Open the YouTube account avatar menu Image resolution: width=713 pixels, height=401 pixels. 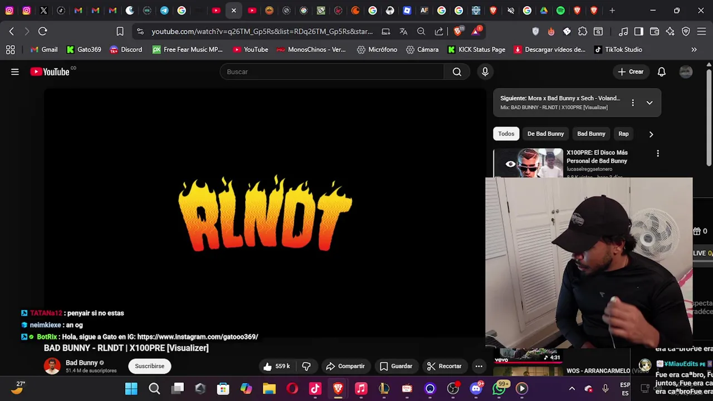coord(686,72)
